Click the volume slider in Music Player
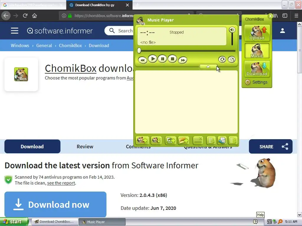The height and width of the screenshot is (226, 302). 232,39
